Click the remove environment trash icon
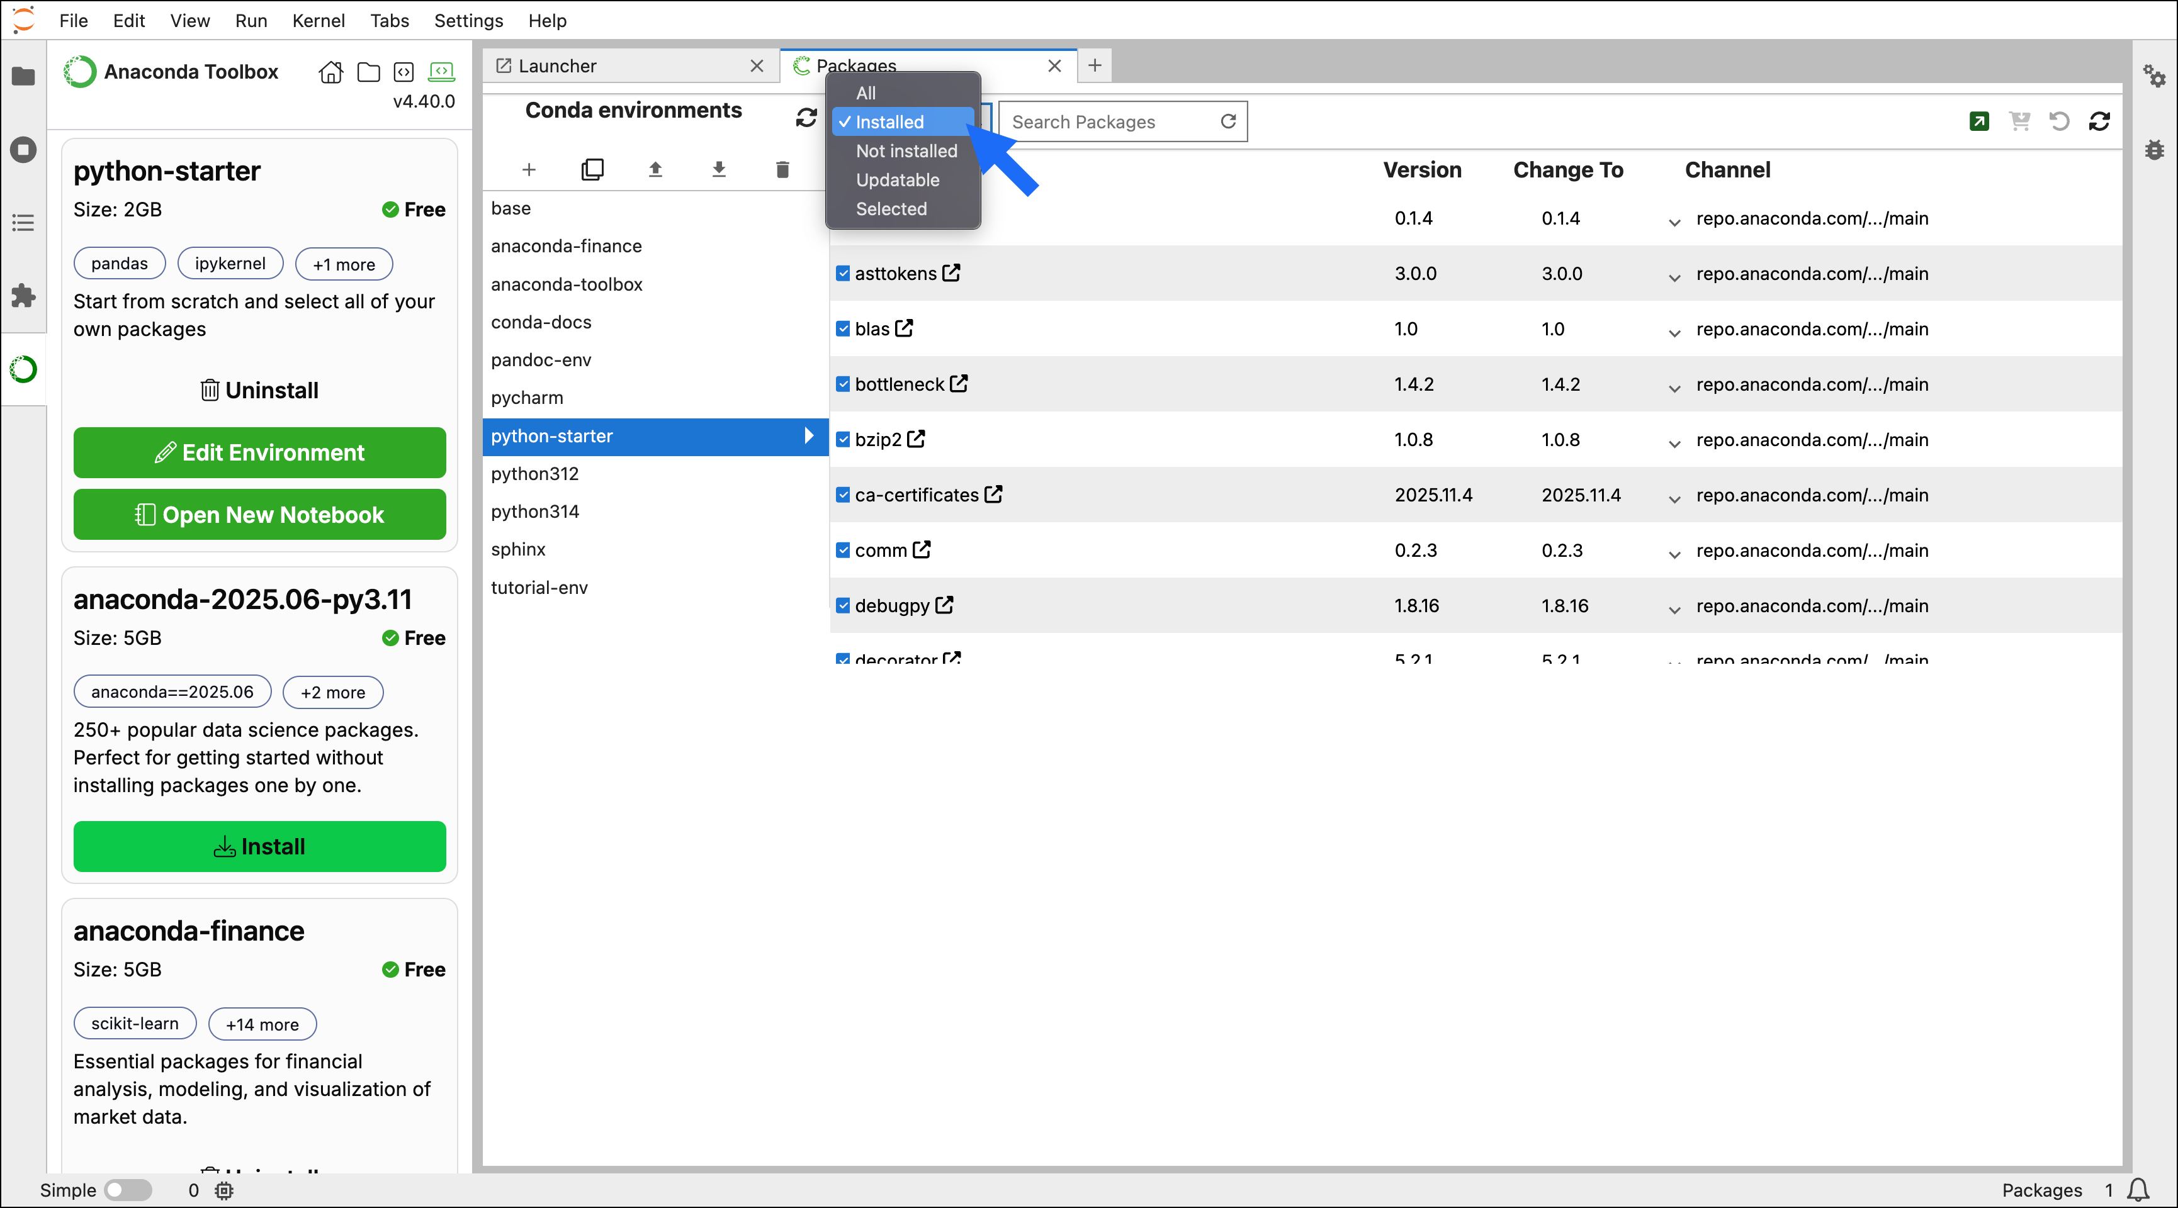Image resolution: width=2178 pixels, height=1208 pixels. coord(782,170)
